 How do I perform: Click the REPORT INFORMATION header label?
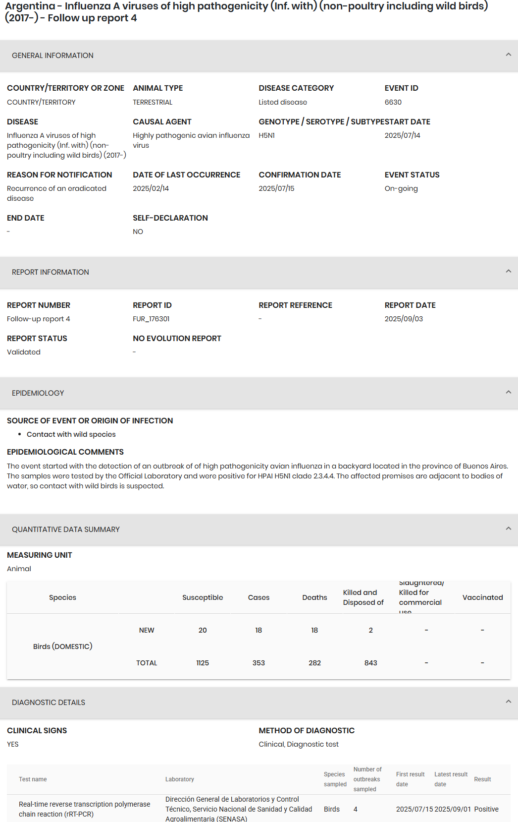click(51, 272)
